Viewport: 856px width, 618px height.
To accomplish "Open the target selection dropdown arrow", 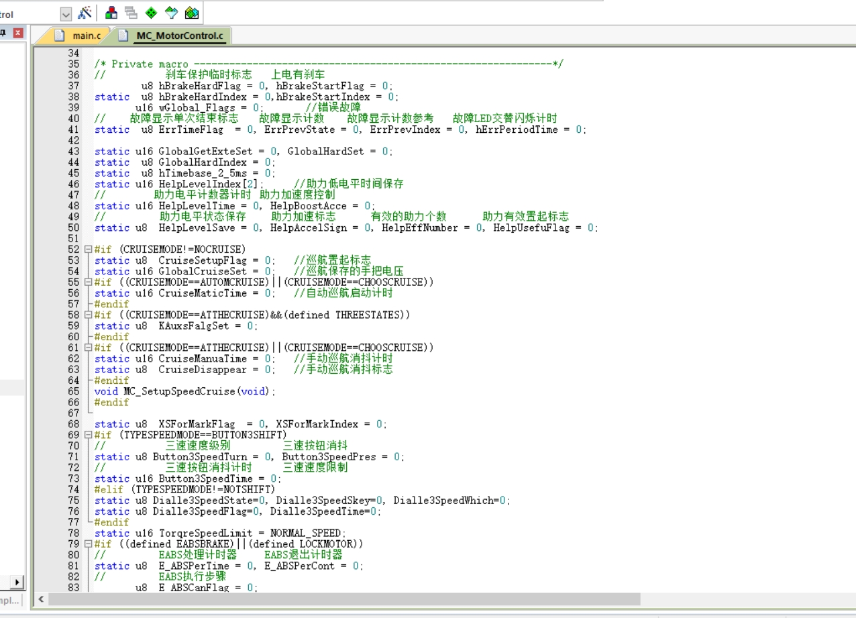I will click(66, 14).
